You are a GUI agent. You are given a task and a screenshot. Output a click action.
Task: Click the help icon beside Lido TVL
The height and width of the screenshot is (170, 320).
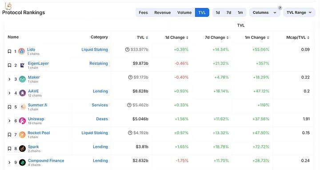(x=127, y=50)
